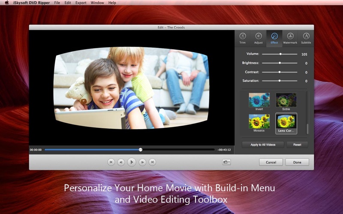
Task: Select the Lens Cor... effect thumbnail
Action: (286, 123)
